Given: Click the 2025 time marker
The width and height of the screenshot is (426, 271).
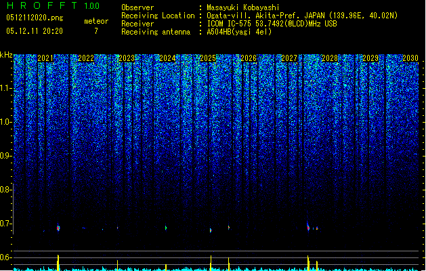Looking at the screenshot, I should (208, 58).
